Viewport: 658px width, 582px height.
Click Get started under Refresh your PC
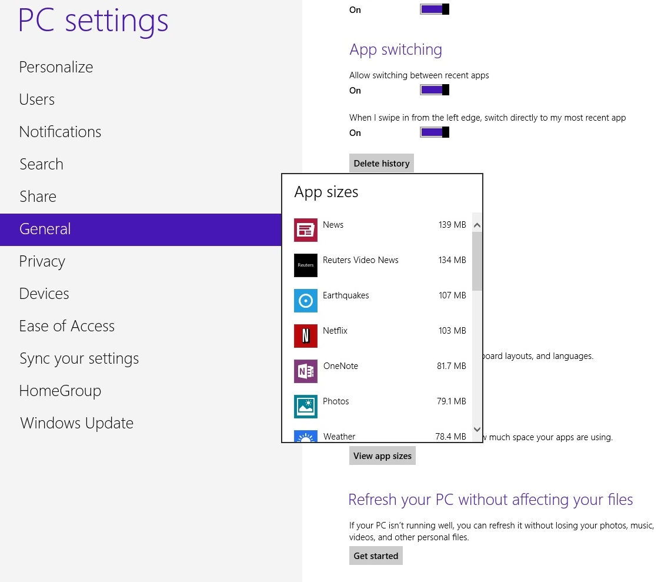click(376, 555)
